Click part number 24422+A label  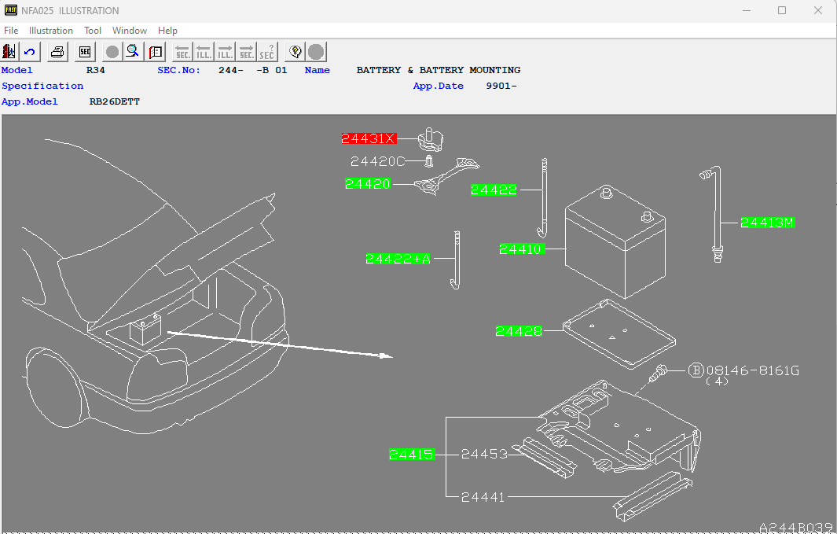pyautogui.click(x=398, y=259)
